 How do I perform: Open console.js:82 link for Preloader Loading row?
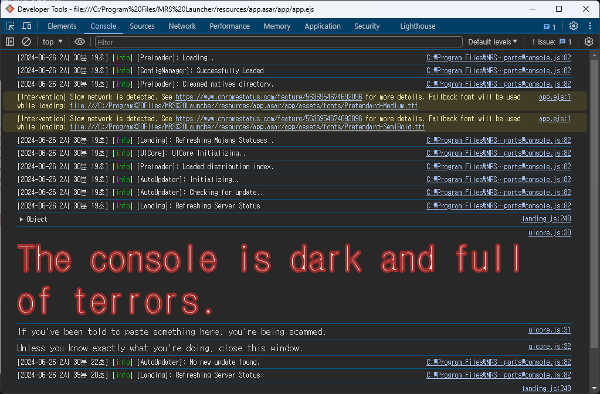tap(499, 57)
